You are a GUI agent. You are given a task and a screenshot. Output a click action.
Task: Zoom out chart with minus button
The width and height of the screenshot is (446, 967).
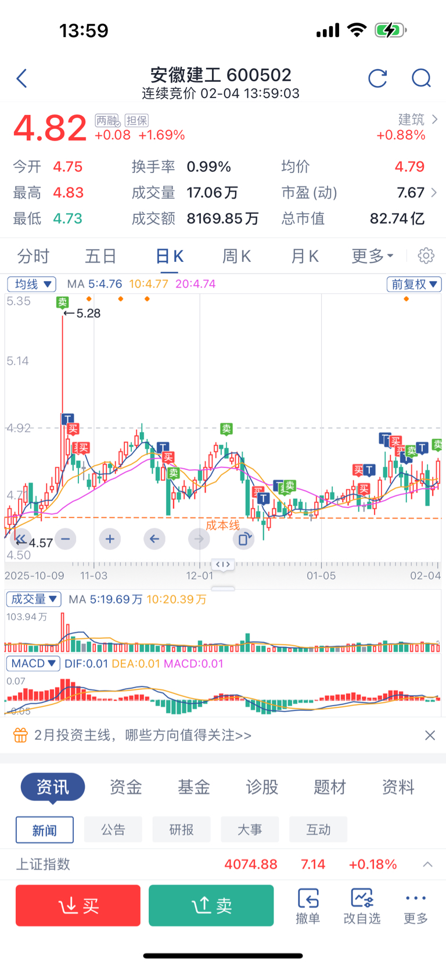coord(66,539)
